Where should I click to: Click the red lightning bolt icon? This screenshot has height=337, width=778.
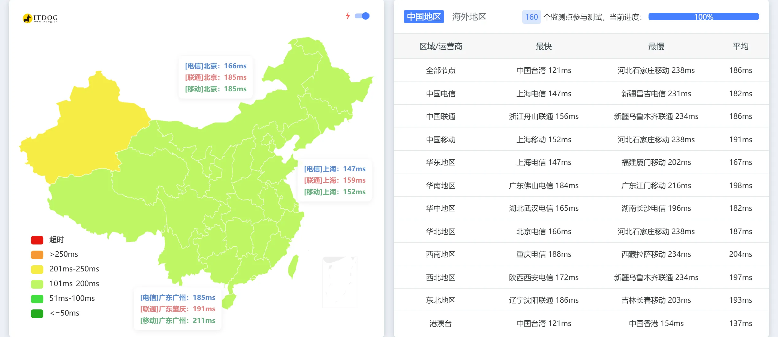348,16
